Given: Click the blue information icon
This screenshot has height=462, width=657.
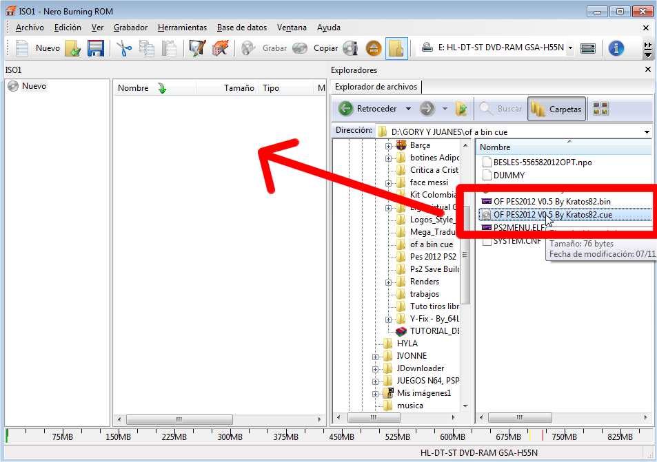Looking at the screenshot, I should 616,48.
